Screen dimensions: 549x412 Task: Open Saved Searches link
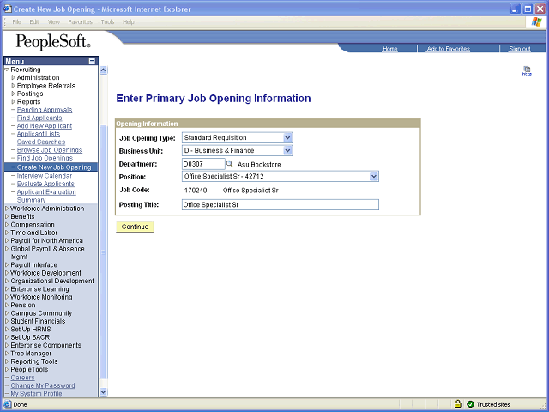pos(41,142)
